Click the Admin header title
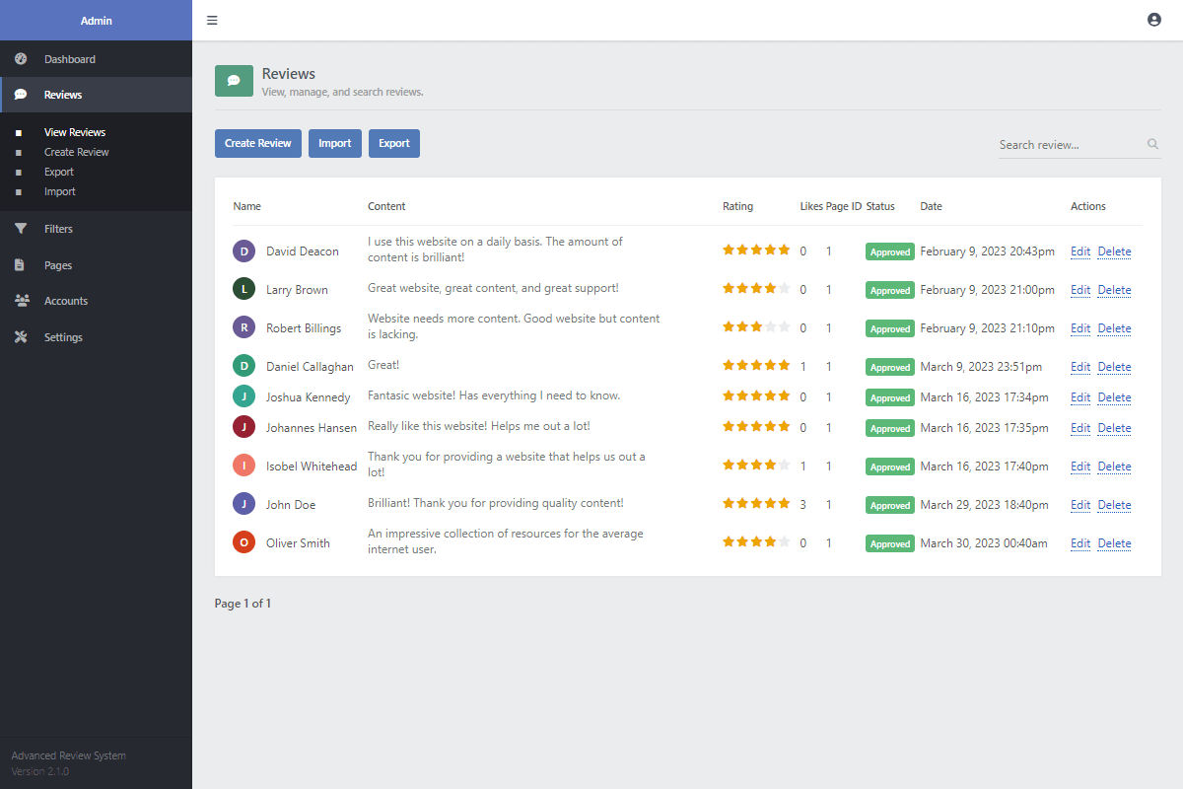This screenshot has width=1183, height=789. coord(97,21)
